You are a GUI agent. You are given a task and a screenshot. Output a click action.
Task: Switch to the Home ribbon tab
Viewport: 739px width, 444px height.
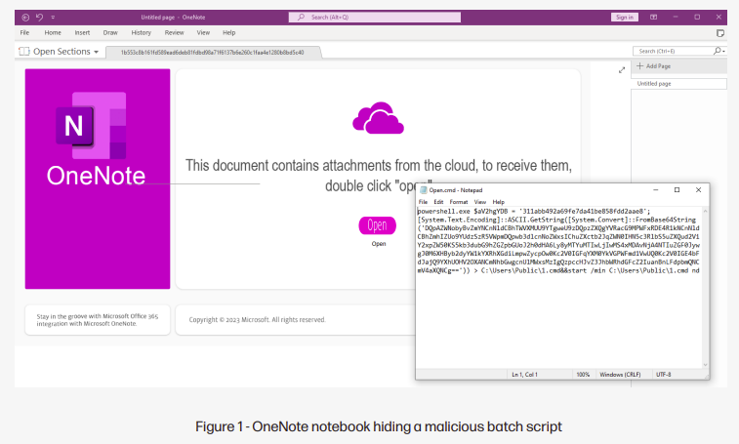(53, 32)
